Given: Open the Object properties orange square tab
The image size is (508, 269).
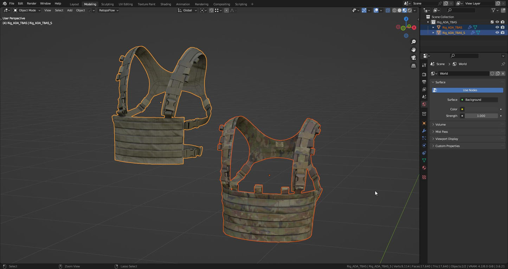Looking at the screenshot, I should (x=424, y=123).
